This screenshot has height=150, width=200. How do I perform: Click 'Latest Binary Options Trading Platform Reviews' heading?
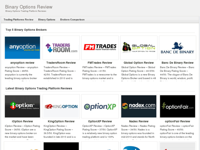click(39, 88)
